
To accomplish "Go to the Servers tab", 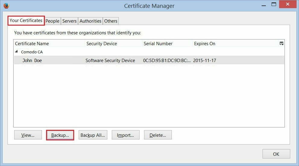I will tap(69, 21).
